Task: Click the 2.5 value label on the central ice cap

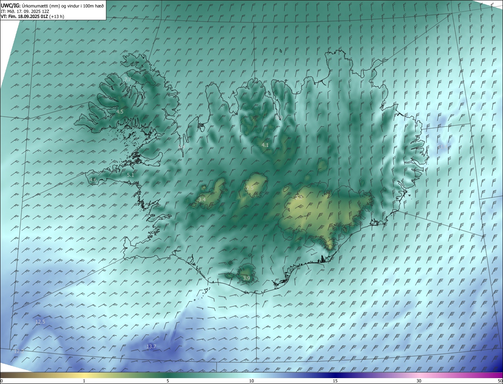Action: (x=250, y=188)
